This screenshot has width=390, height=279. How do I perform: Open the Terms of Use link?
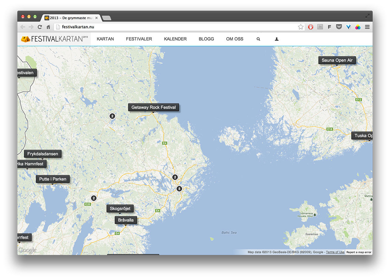point(335,252)
